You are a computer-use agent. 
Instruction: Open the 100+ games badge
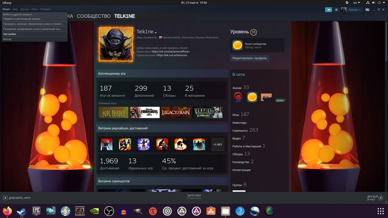coord(266,97)
